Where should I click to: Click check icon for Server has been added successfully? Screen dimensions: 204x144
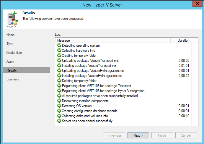(x=59, y=121)
